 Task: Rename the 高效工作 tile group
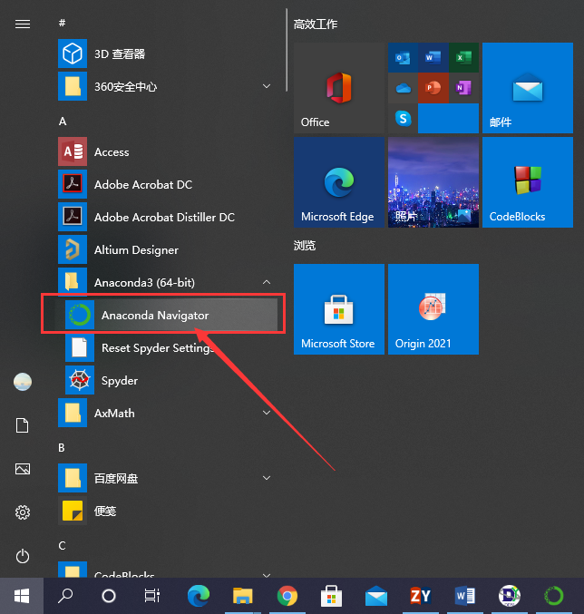point(316,24)
